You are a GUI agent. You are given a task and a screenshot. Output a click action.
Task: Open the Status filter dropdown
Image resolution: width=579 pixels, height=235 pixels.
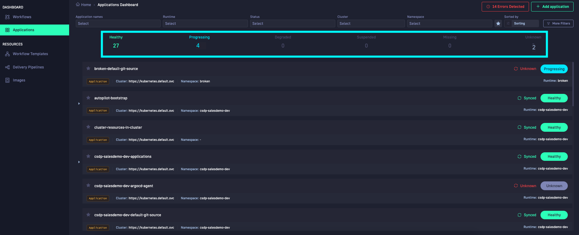[293, 24]
